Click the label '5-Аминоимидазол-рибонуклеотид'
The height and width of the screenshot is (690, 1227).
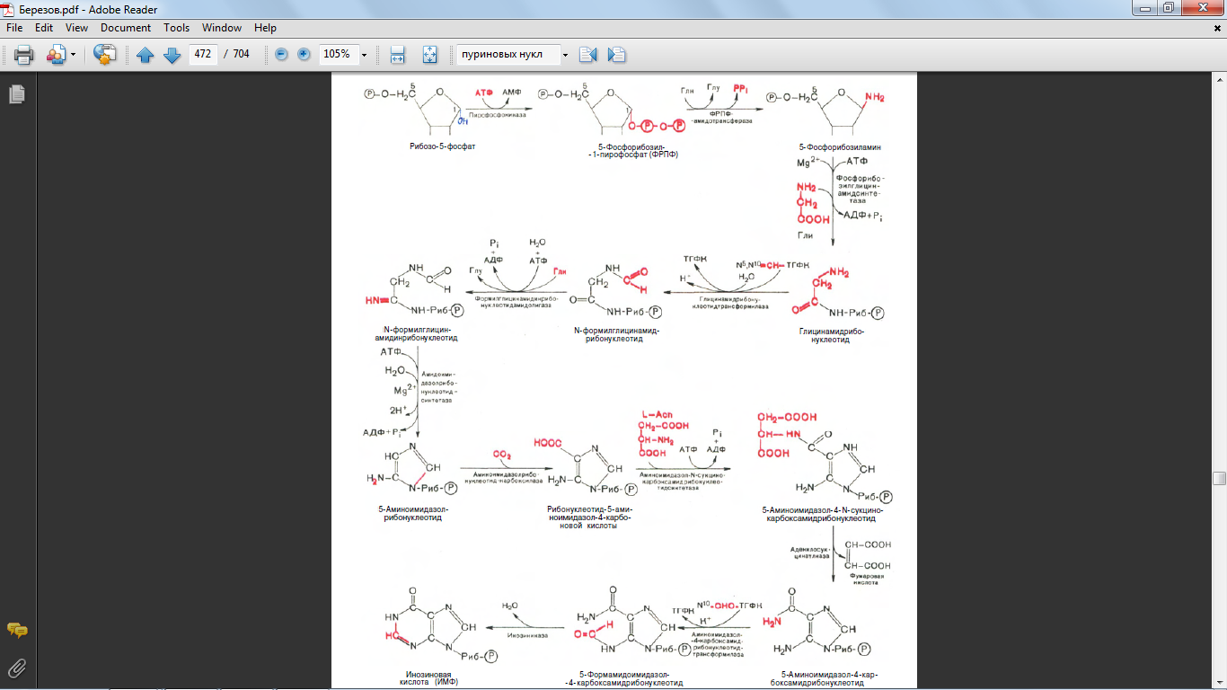coord(412,513)
